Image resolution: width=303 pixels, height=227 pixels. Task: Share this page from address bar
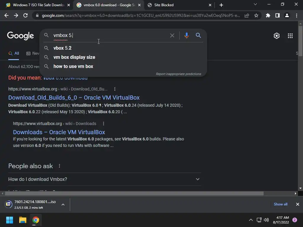247,15
